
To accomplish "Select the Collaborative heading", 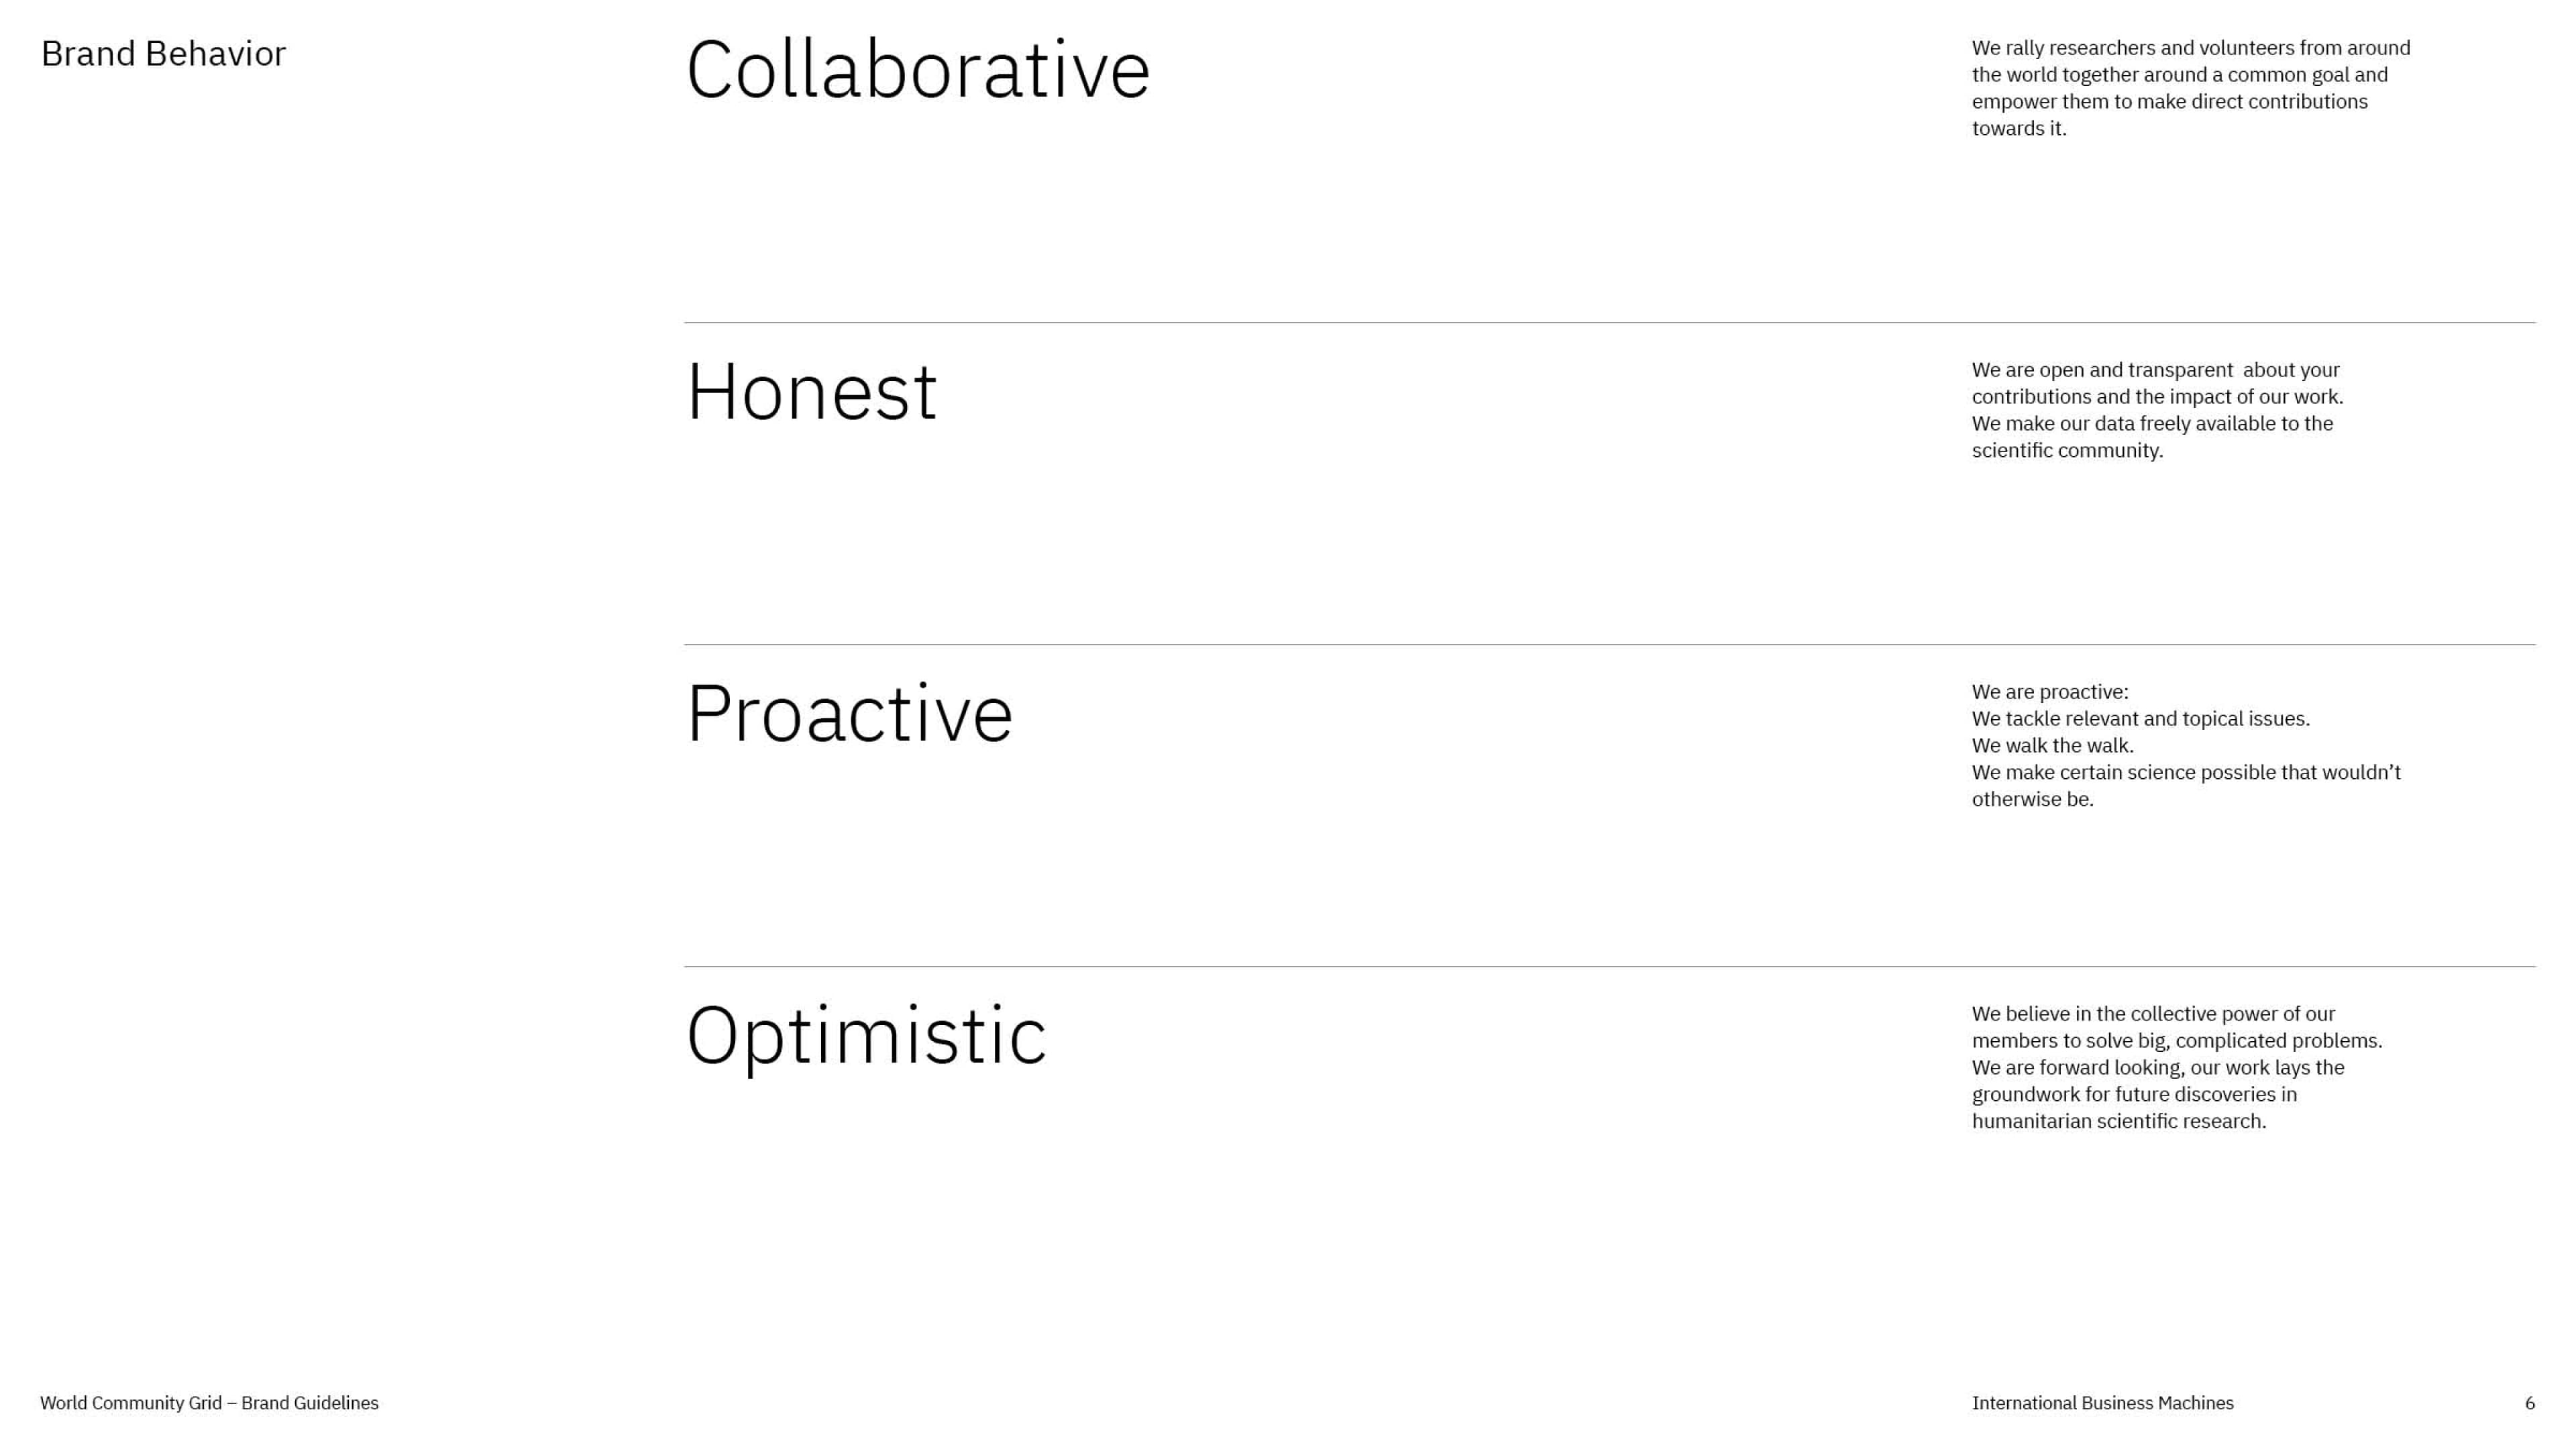I will pyautogui.click(x=918, y=70).
